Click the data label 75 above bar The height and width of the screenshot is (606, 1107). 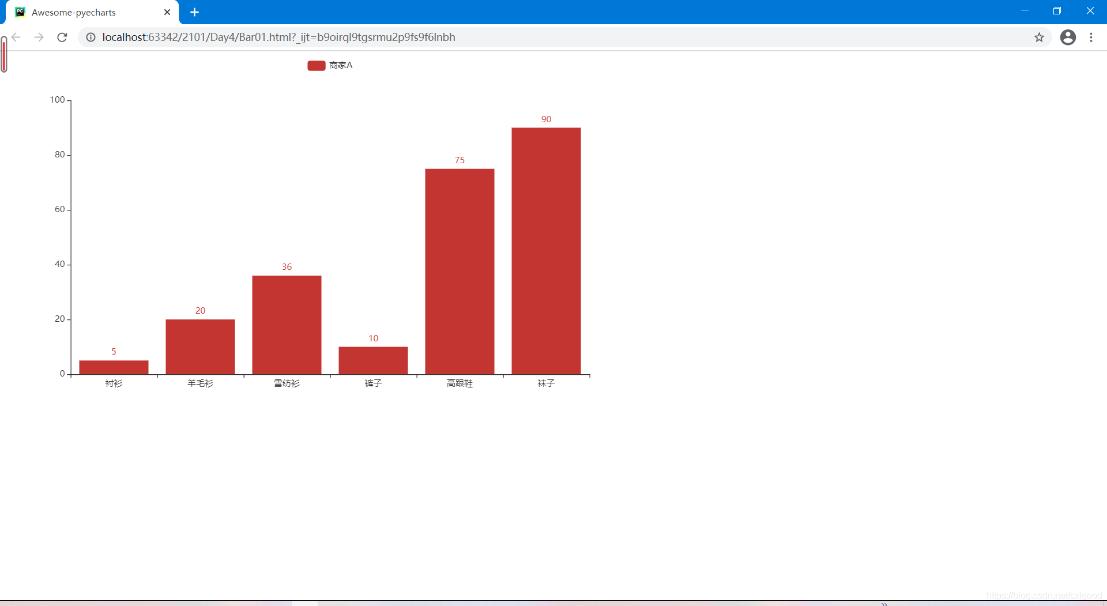coord(460,160)
